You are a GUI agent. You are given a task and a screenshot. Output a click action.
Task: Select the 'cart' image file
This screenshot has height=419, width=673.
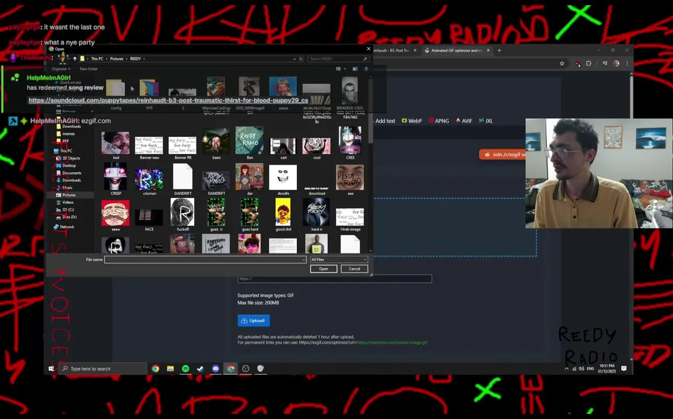[x=283, y=148]
